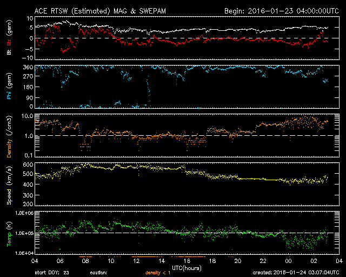The width and height of the screenshot is (346, 277).
Task: Click the orange 'Density' axis label
Action: click(9, 148)
